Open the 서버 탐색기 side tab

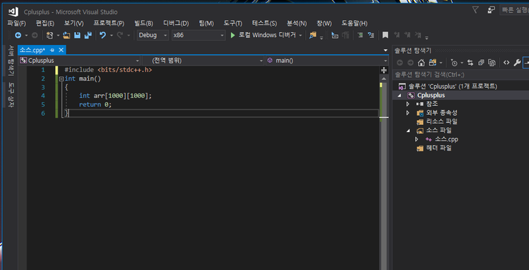(11, 60)
